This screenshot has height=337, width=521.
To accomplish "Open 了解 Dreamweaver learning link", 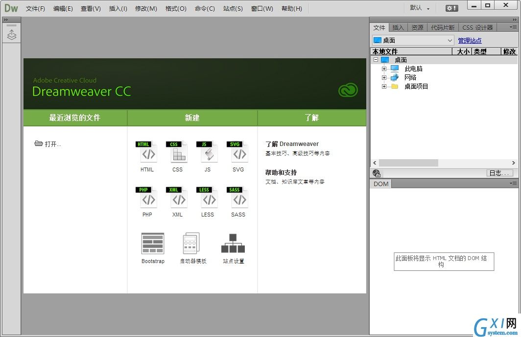I will [x=292, y=144].
